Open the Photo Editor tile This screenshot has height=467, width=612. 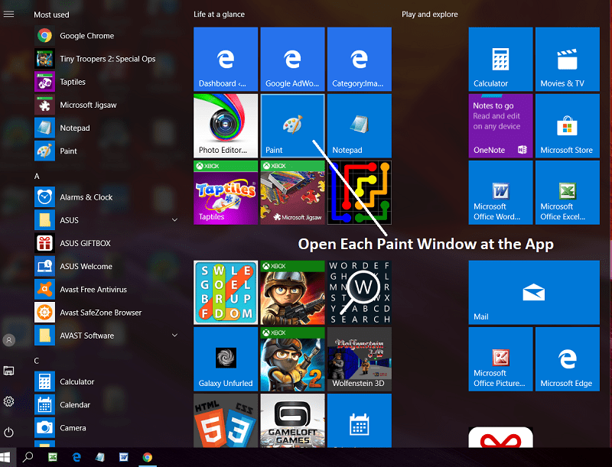(226, 125)
